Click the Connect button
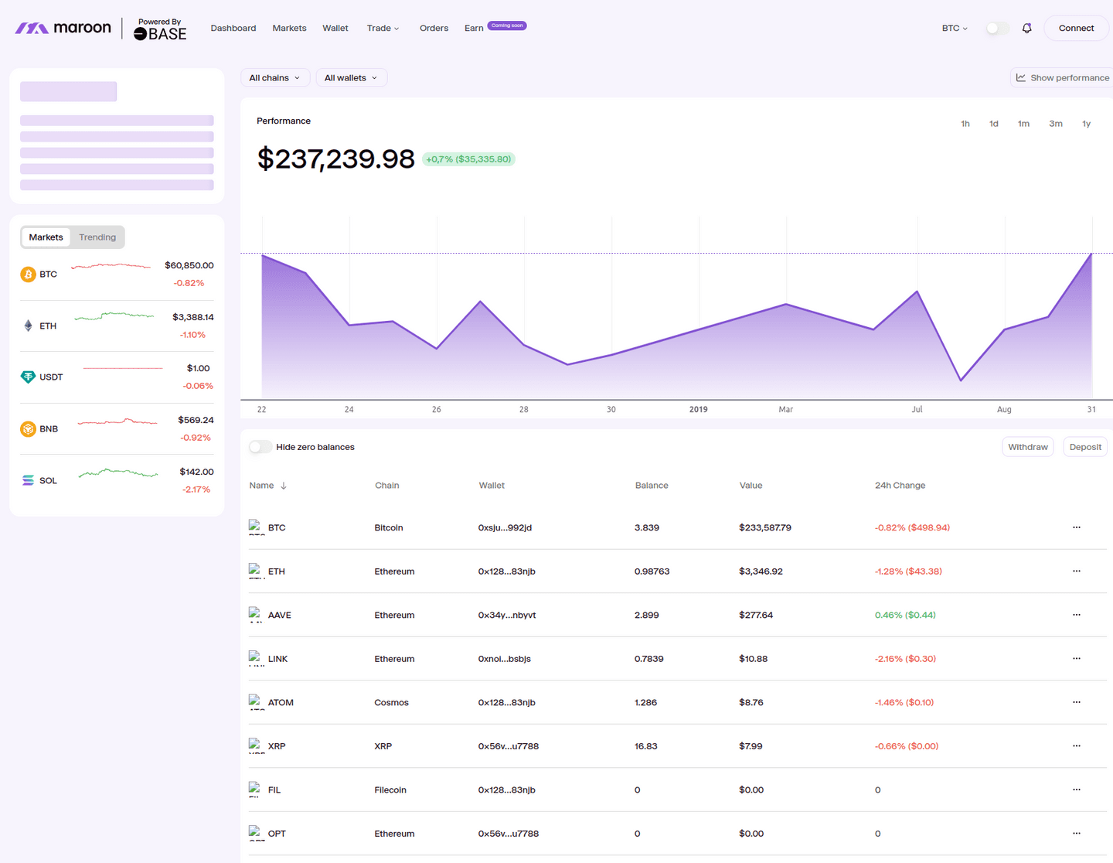This screenshot has height=863, width=1113. pos(1076,28)
